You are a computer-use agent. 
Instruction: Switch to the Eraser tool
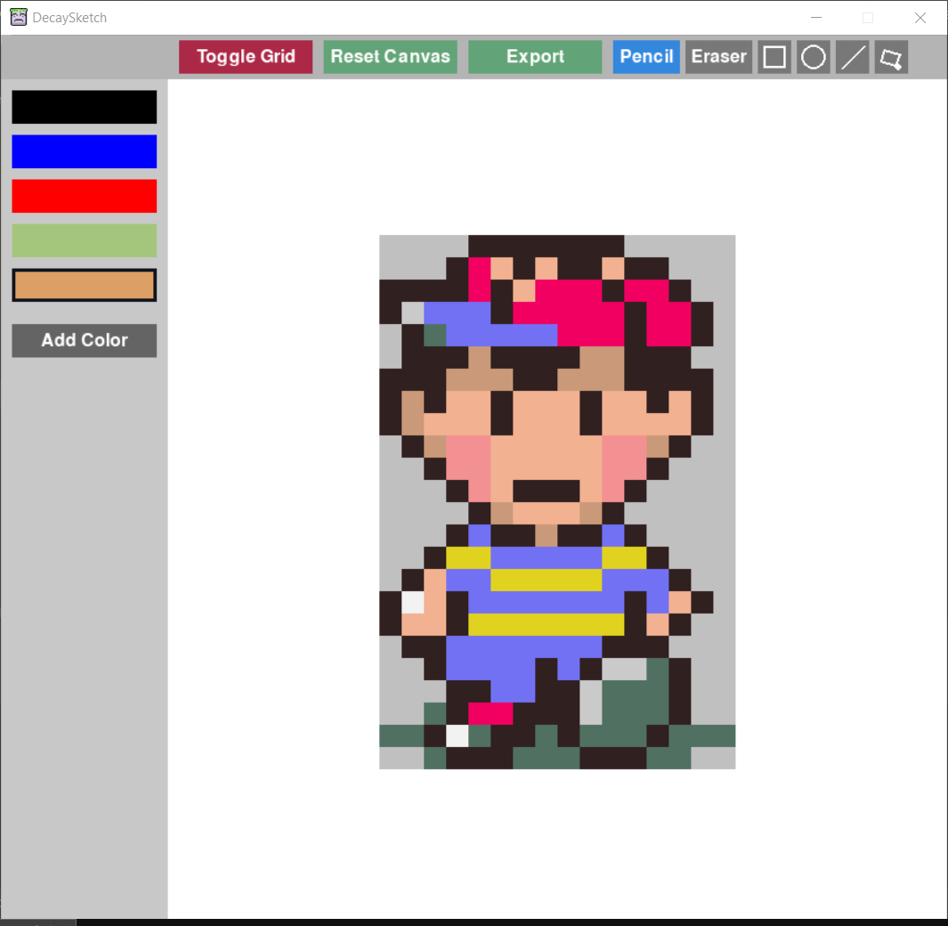tap(719, 57)
